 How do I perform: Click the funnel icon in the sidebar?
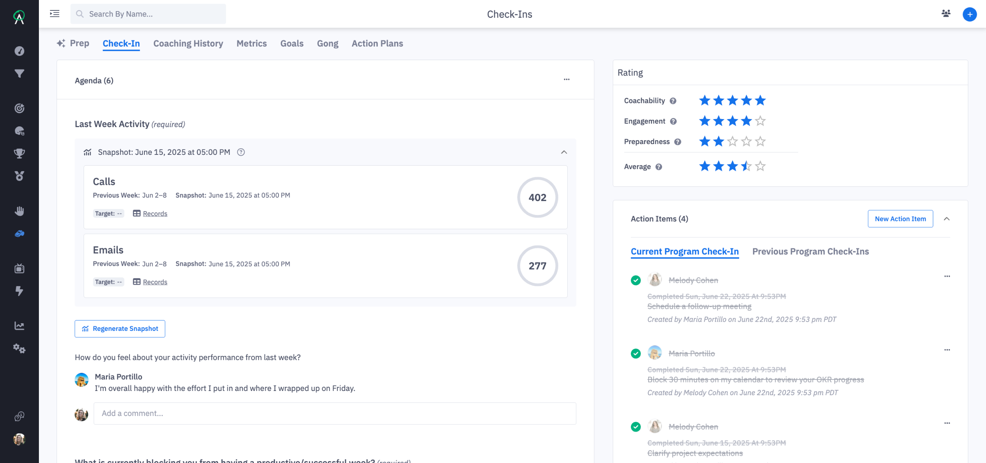(19, 73)
